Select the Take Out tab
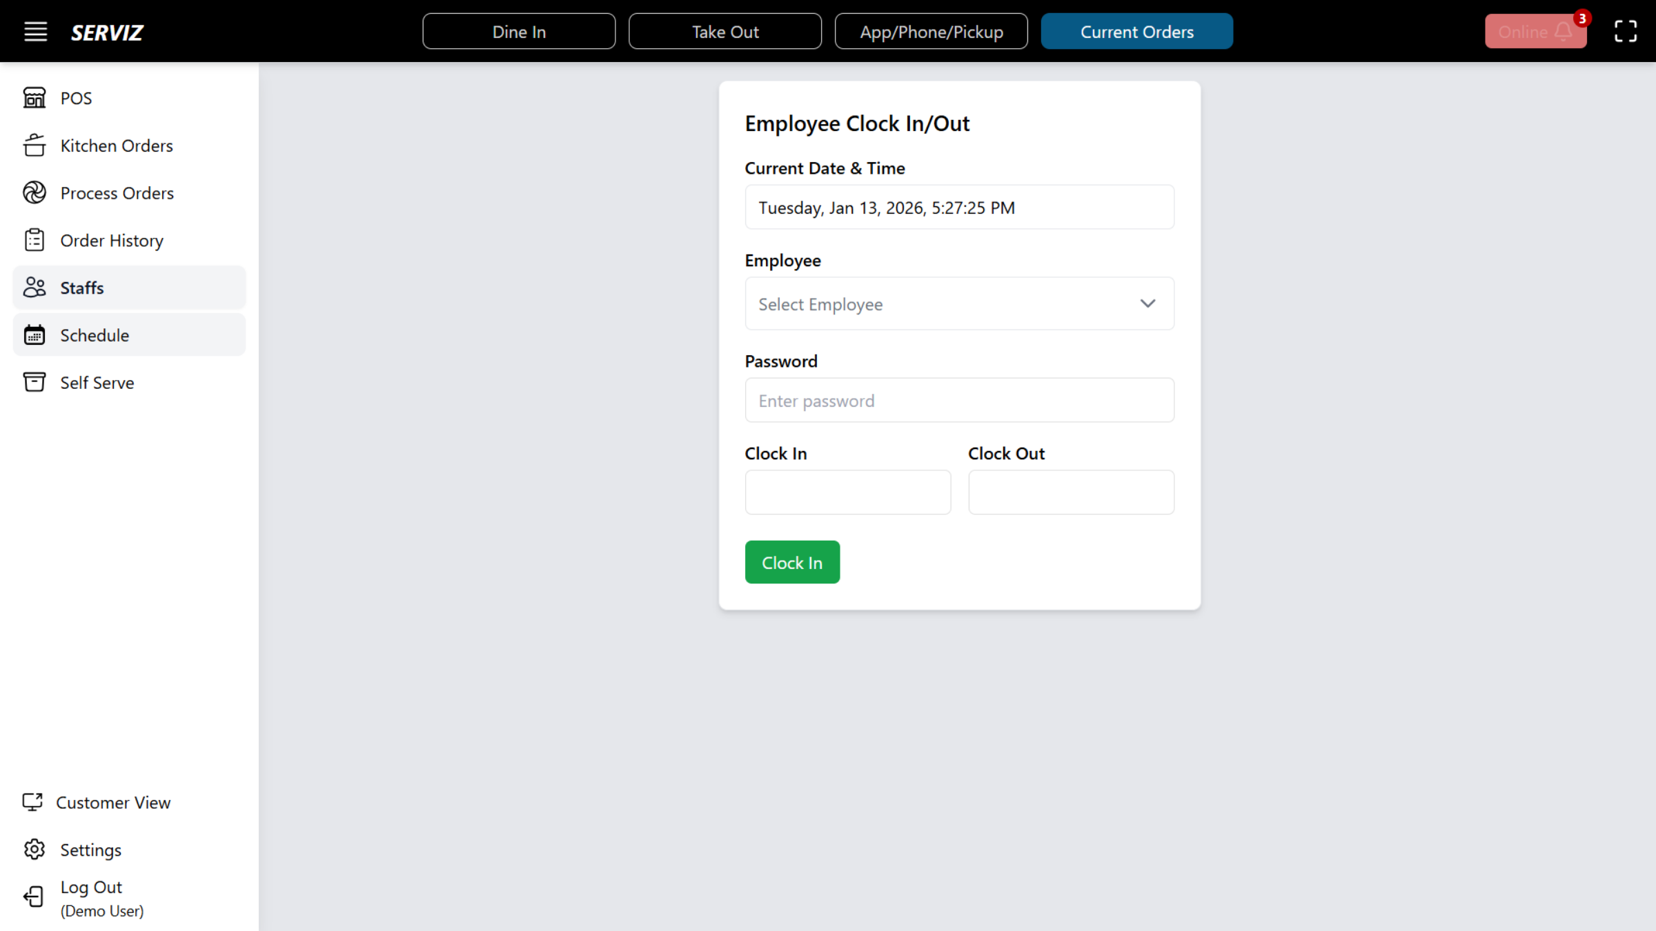 725,32
